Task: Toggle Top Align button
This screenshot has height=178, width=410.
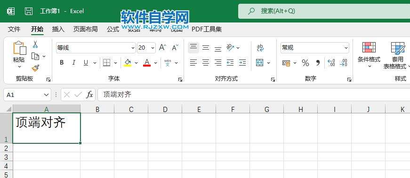Action: pyautogui.click(x=193, y=48)
